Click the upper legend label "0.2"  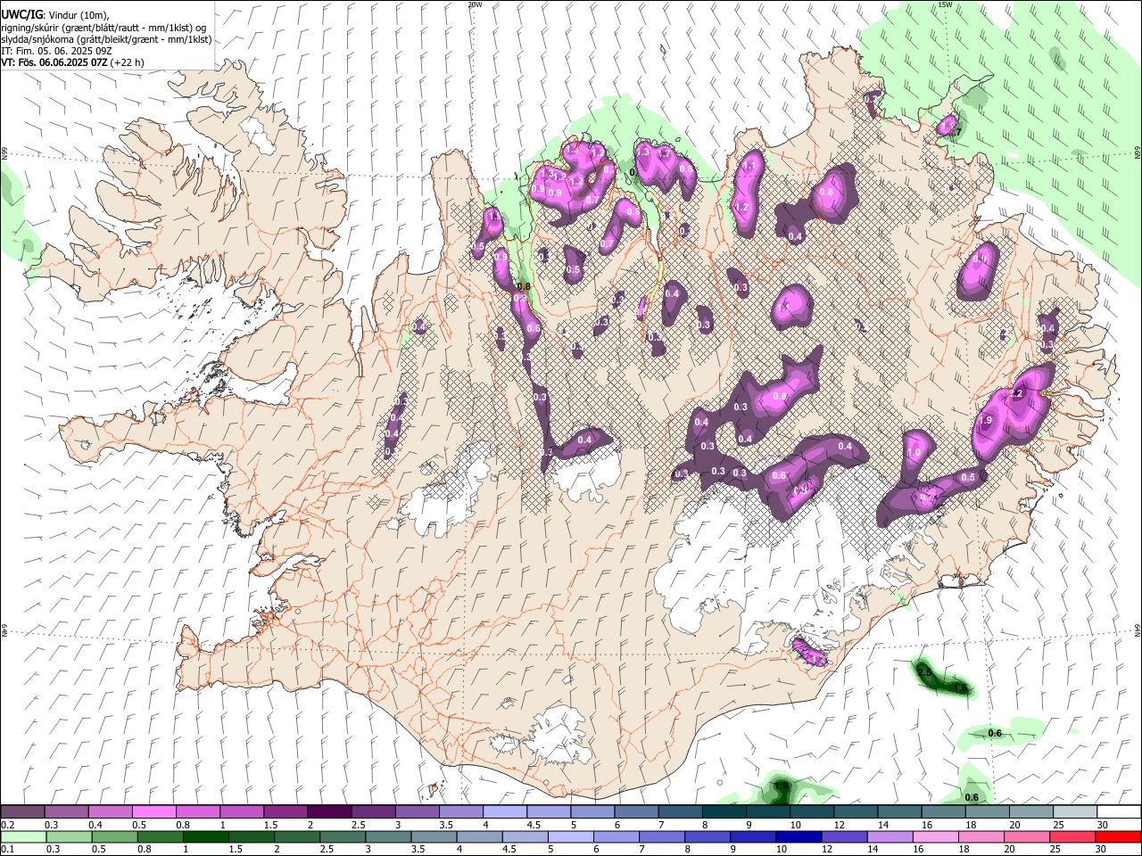[7, 825]
